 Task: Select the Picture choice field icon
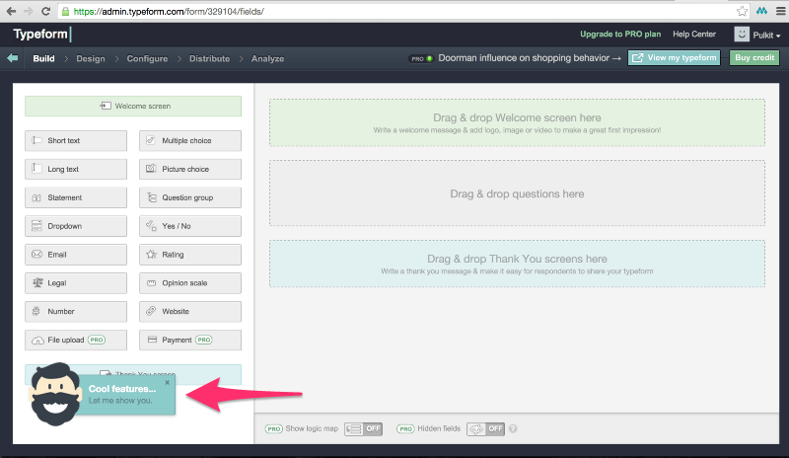click(x=151, y=169)
